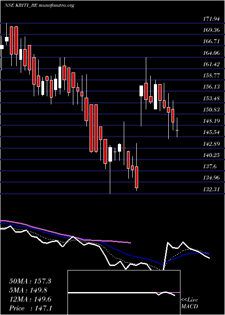Click inside the MACD indicator box
This screenshot has height=315, width=225.
pyautogui.click(x=124, y=292)
